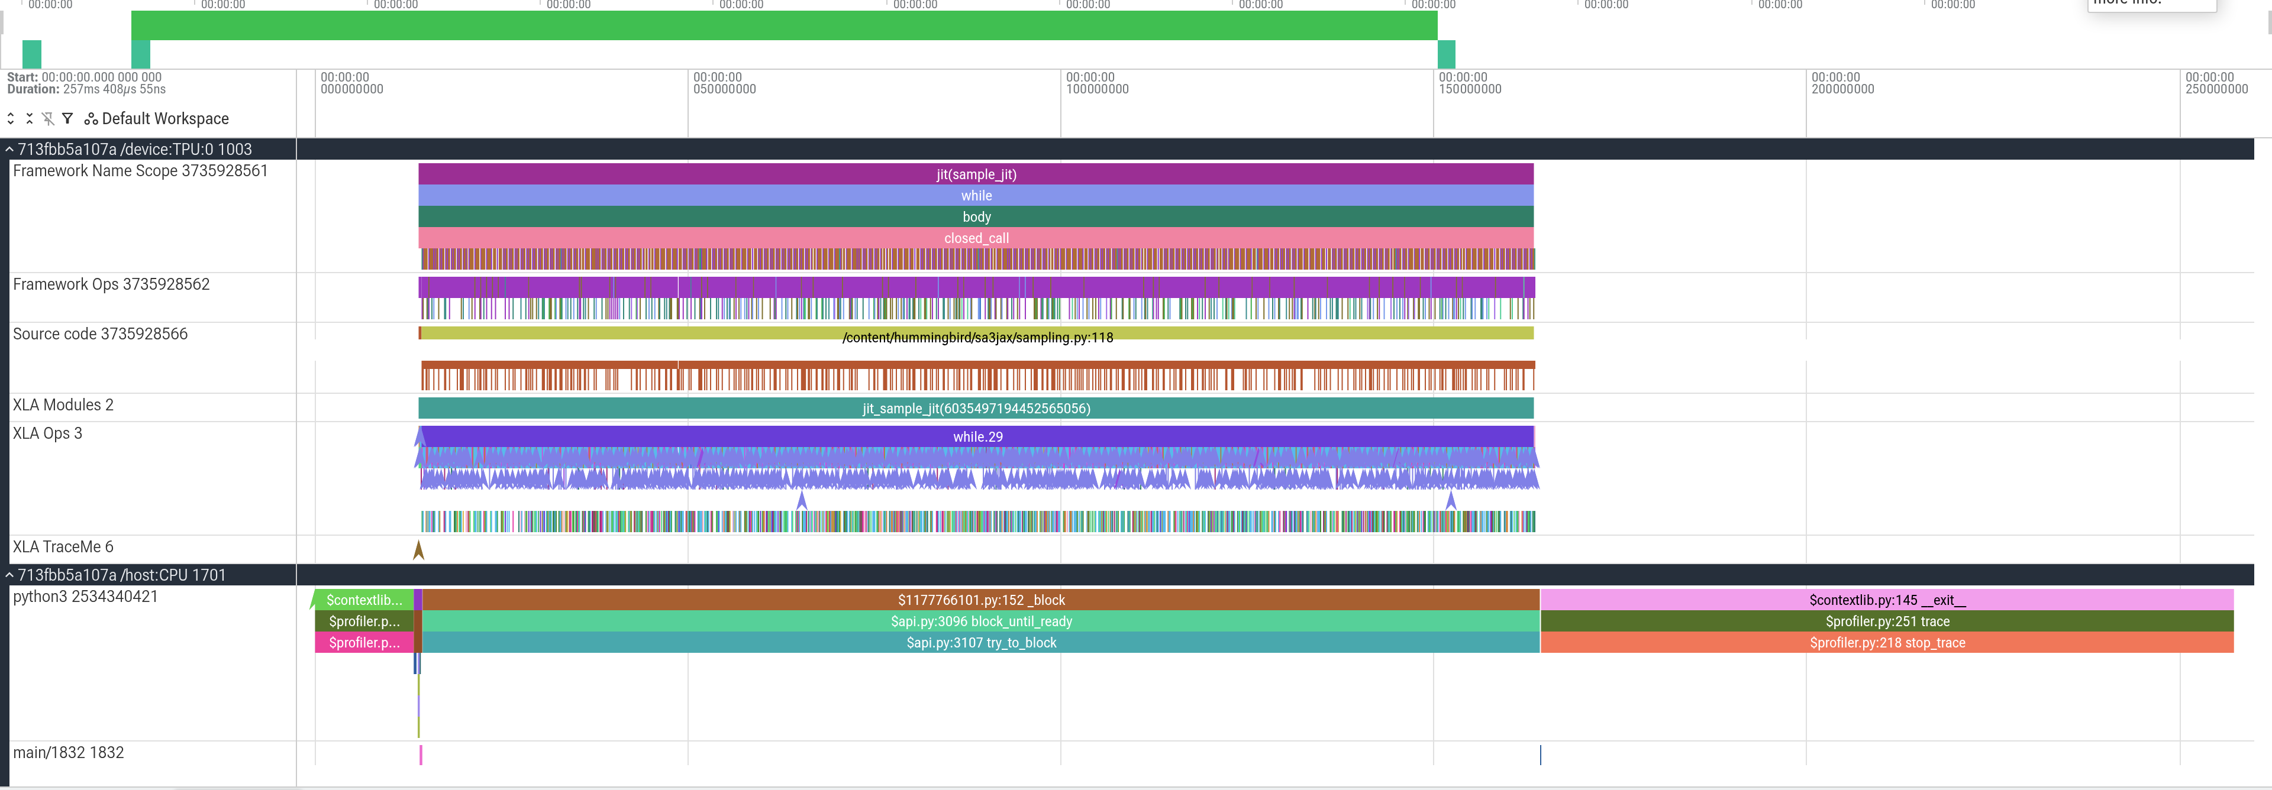Click the XLA TraceMe 6 arrow marker
Image resolution: width=2272 pixels, height=790 pixels.
tap(419, 550)
